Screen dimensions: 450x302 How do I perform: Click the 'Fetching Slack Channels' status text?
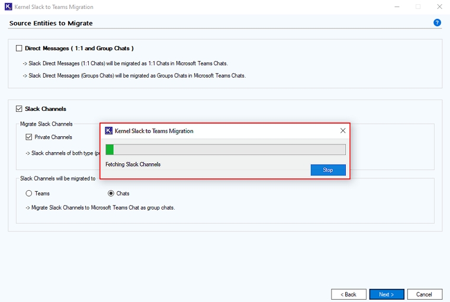(133, 164)
